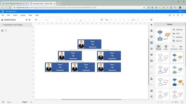
Task: Select the Connector tool in the toolbar
Action: (x=107, y=20)
